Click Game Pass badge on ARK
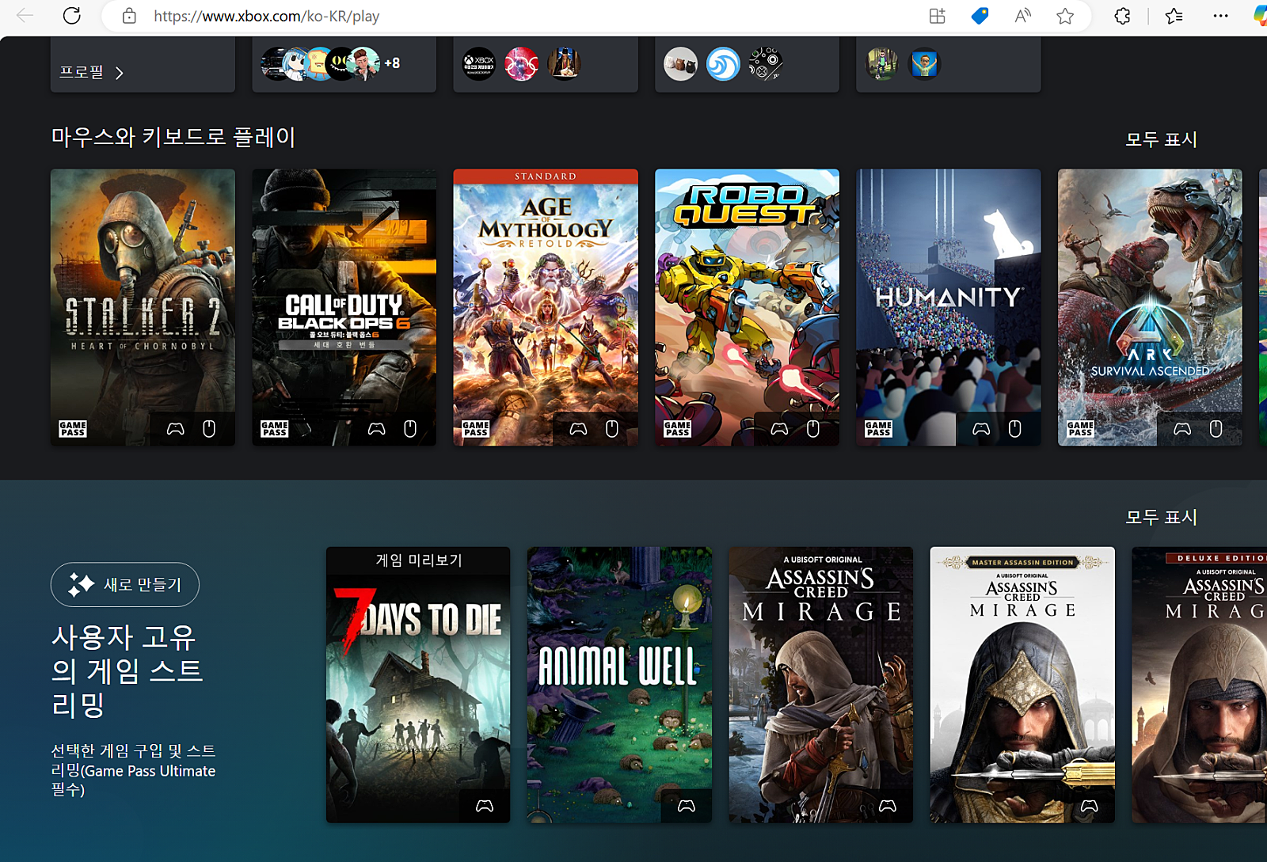 (1080, 429)
